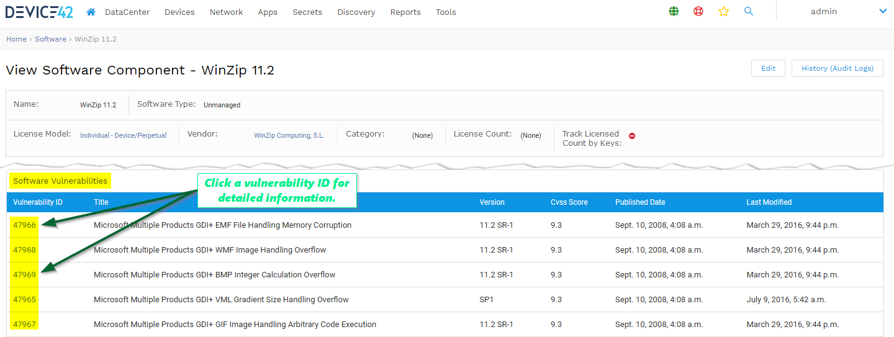This screenshot has height=337, width=894.
Task: Open the Secrets menu
Action: (x=307, y=12)
